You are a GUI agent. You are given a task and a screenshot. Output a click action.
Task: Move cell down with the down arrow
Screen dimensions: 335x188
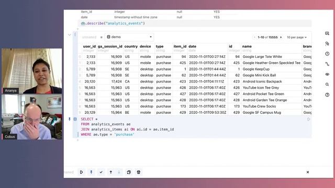[119, 172]
